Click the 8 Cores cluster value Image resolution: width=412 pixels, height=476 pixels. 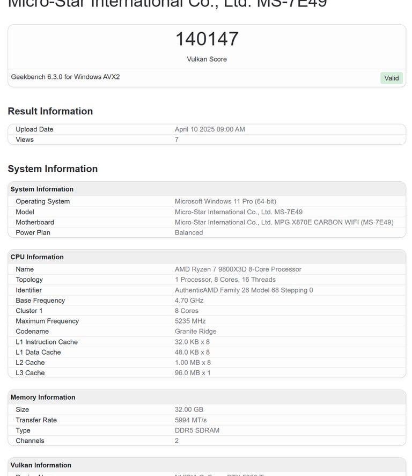pyautogui.click(x=186, y=311)
